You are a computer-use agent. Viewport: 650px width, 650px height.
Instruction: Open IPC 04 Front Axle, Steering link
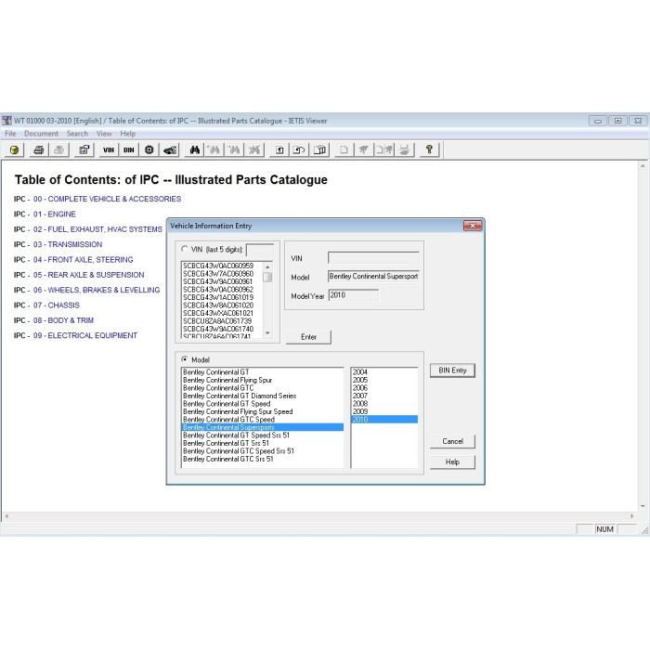pyautogui.click(x=84, y=260)
